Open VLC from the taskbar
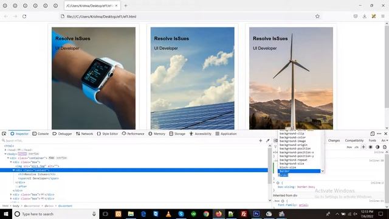The image size is (389, 219). [168, 214]
